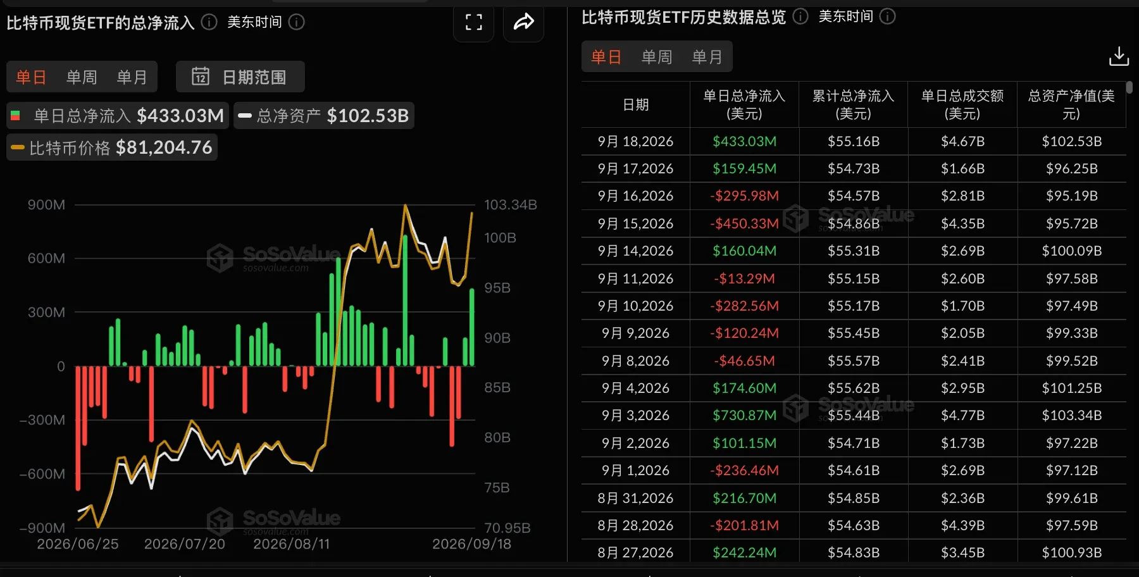Toggle 单日总净流入 series legend

(118, 116)
